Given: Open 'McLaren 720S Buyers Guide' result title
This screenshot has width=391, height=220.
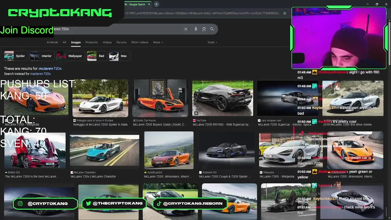Looking at the screenshot, I should click(160, 125).
